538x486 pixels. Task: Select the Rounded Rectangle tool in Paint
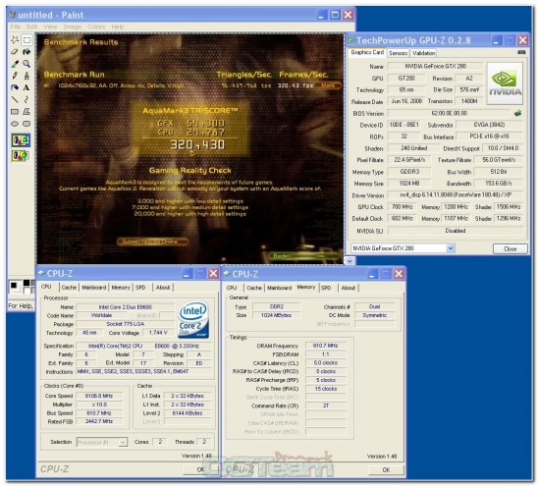27,124
